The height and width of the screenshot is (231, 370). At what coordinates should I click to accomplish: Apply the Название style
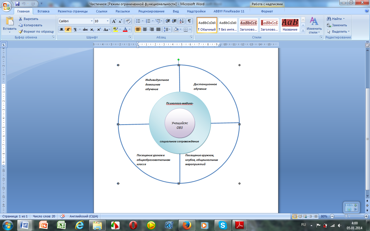[290, 25]
